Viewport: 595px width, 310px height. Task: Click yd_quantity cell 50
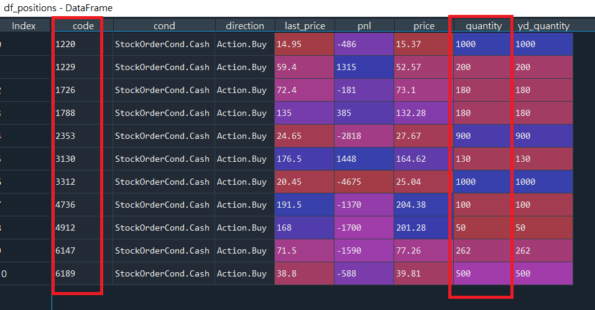coord(543,228)
